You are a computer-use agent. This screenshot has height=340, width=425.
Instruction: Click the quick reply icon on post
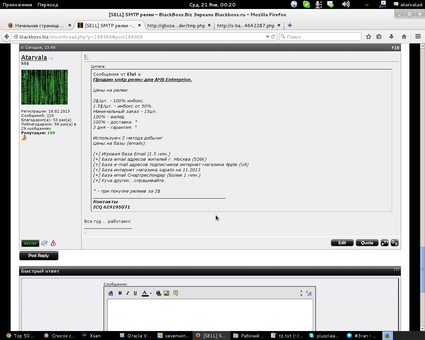(x=394, y=243)
